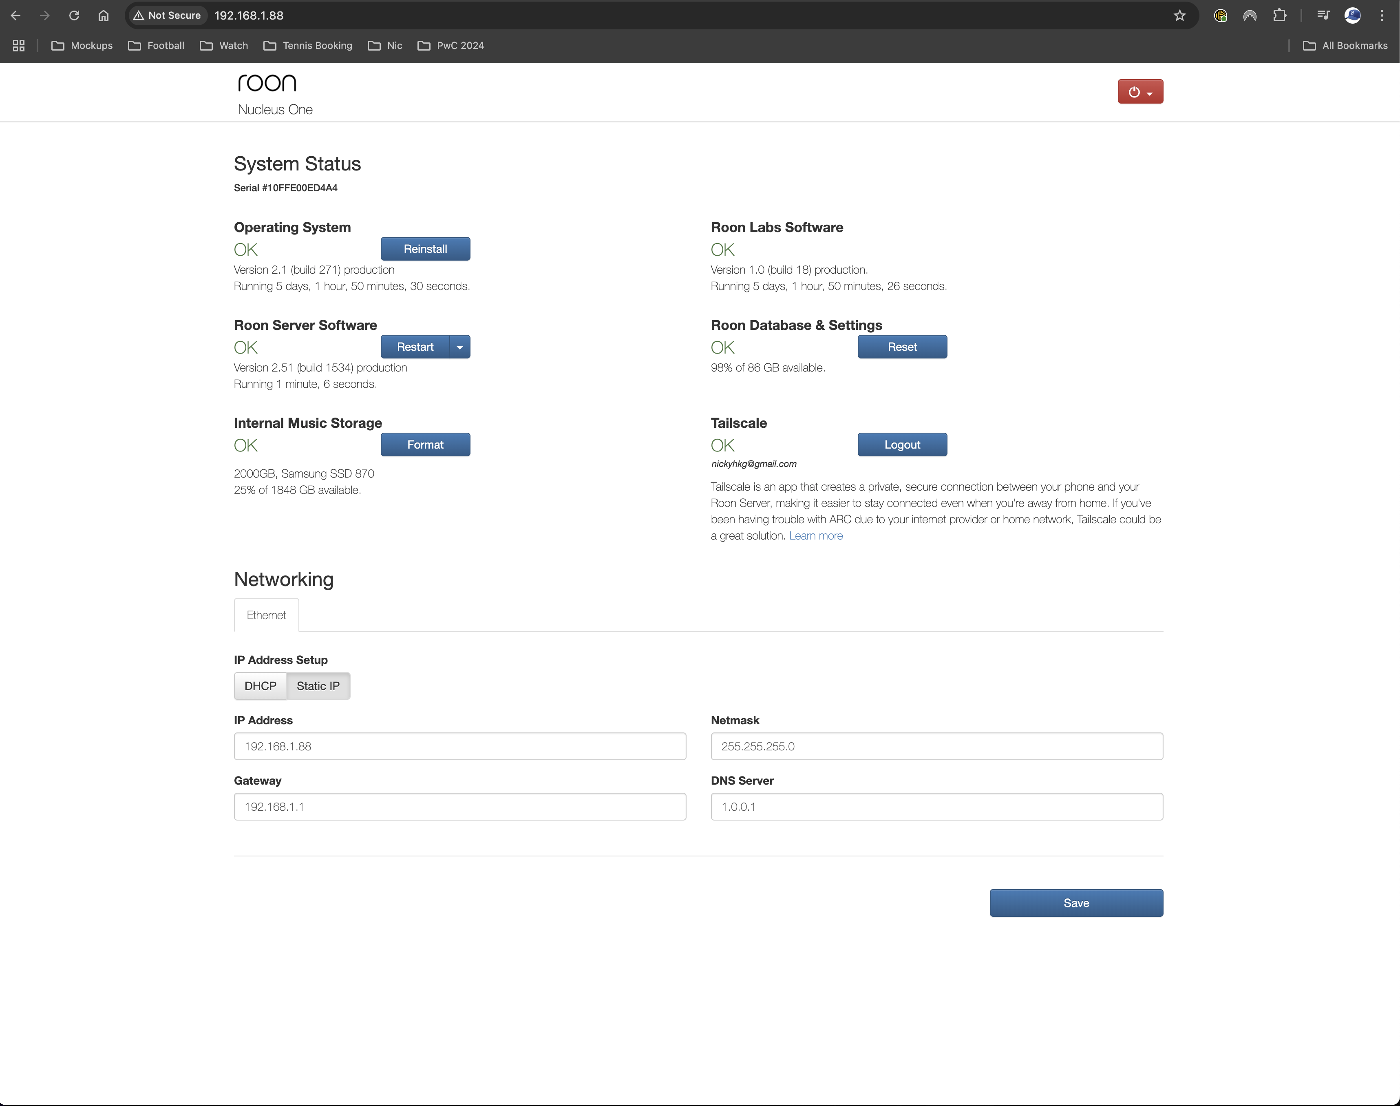Click the Netmask input field
This screenshot has width=1400, height=1106.
936,747
